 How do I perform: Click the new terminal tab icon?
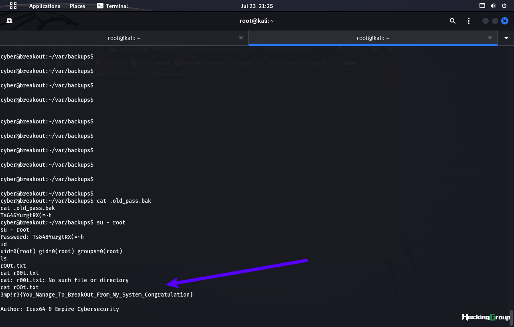click(9, 21)
